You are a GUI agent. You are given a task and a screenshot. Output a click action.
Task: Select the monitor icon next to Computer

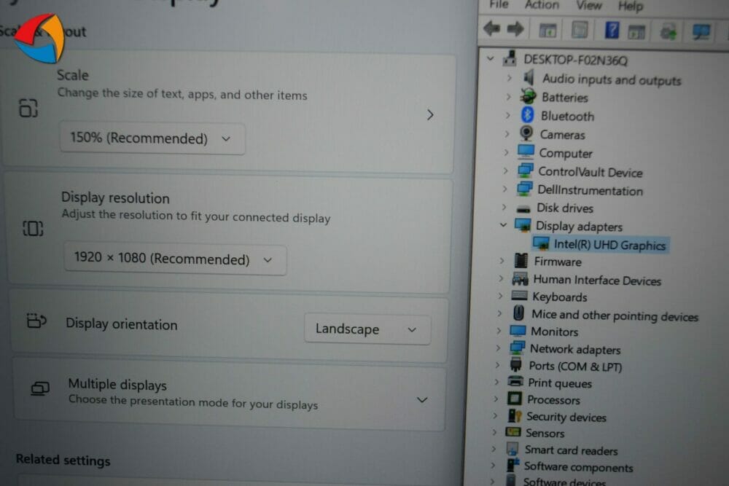pyautogui.click(x=526, y=152)
